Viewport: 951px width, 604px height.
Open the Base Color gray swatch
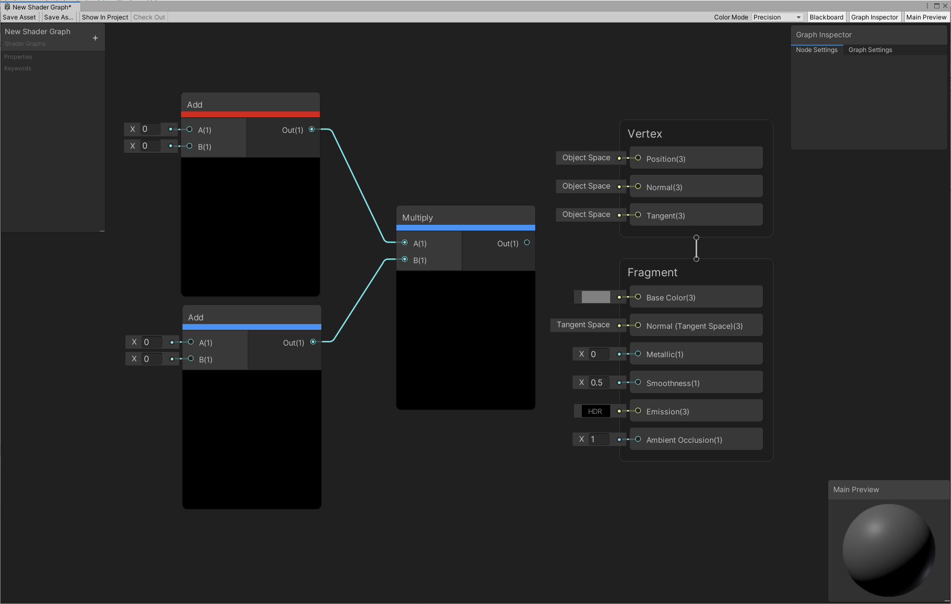pos(595,297)
